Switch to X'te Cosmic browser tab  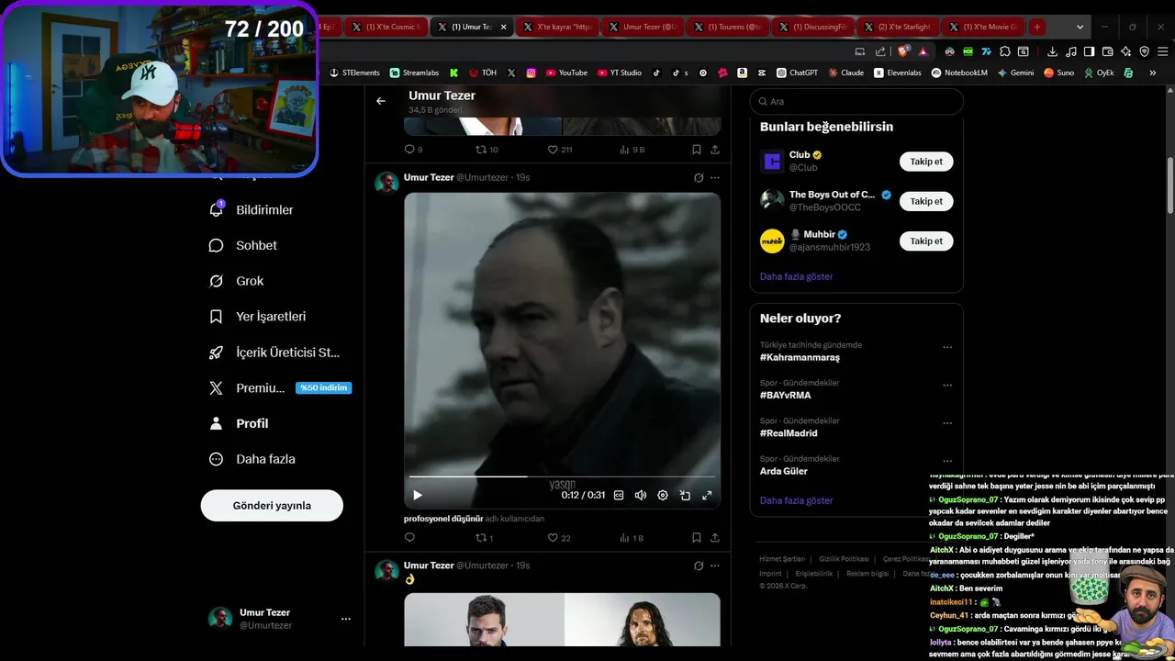[386, 27]
